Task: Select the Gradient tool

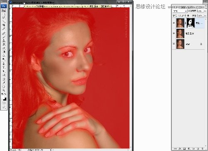Action: [4, 52]
